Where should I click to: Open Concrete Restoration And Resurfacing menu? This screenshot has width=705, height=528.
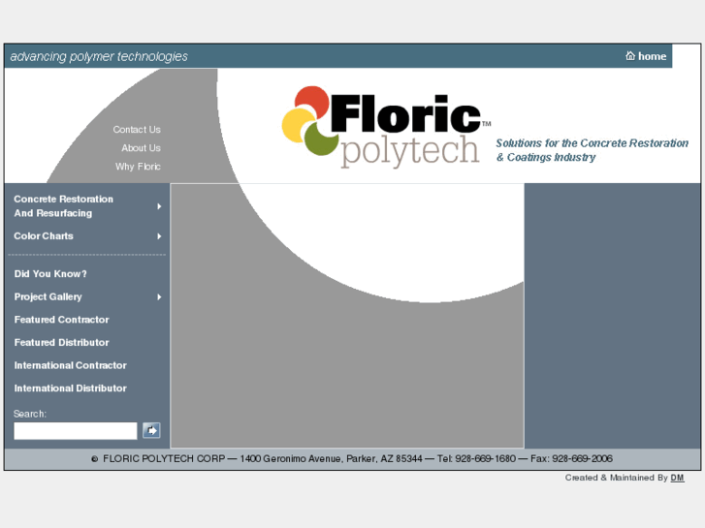click(63, 205)
